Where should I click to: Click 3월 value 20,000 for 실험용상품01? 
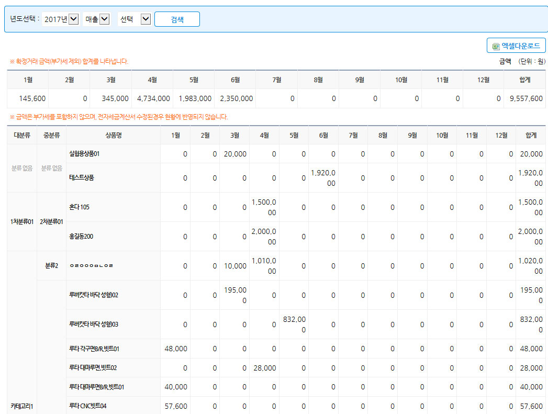235,154
